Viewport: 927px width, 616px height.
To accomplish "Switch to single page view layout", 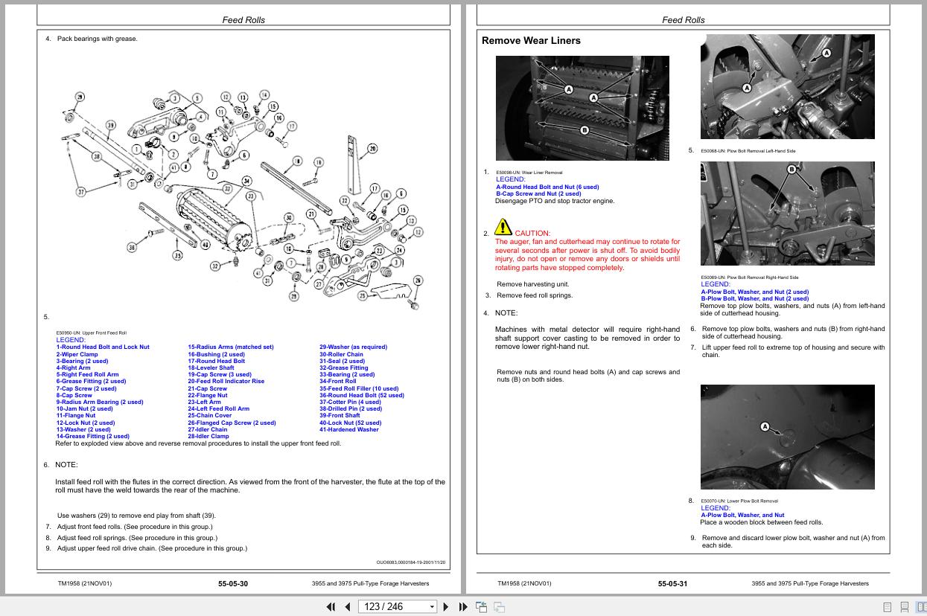I will [x=888, y=607].
